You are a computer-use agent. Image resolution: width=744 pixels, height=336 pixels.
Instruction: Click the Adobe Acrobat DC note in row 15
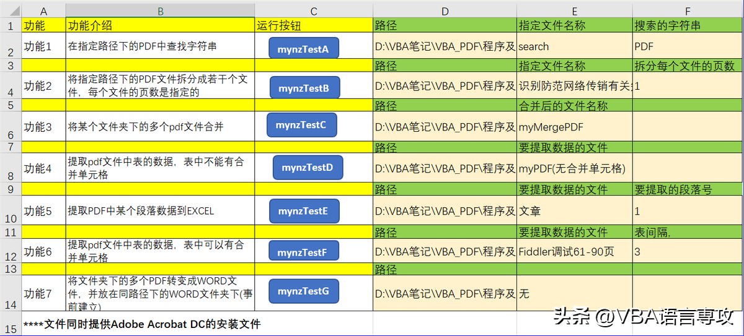(x=142, y=324)
